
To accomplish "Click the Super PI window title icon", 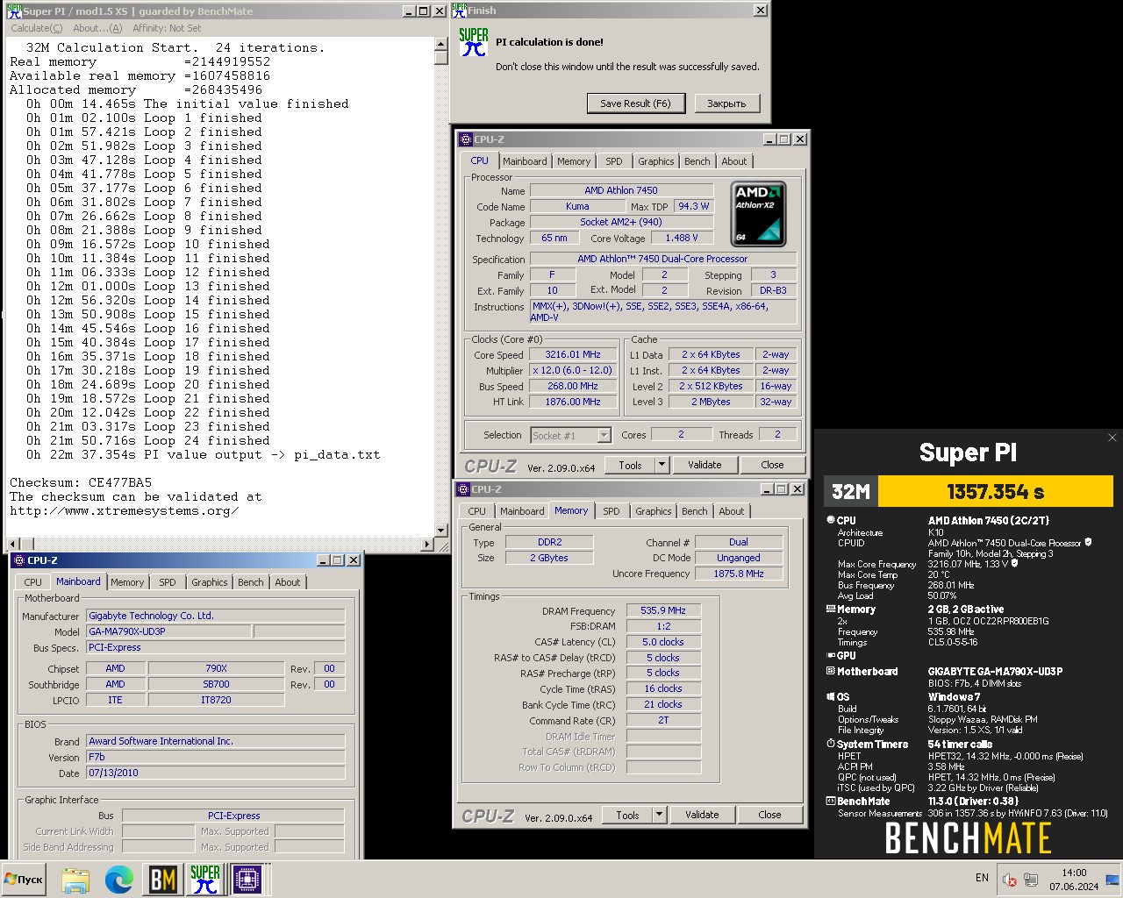I will [x=14, y=11].
